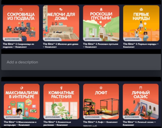Open the Роскоши пустыни kit artwork
162x128 pixels.
coord(101,23)
